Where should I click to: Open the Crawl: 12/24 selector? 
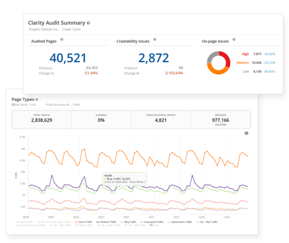(72, 29)
